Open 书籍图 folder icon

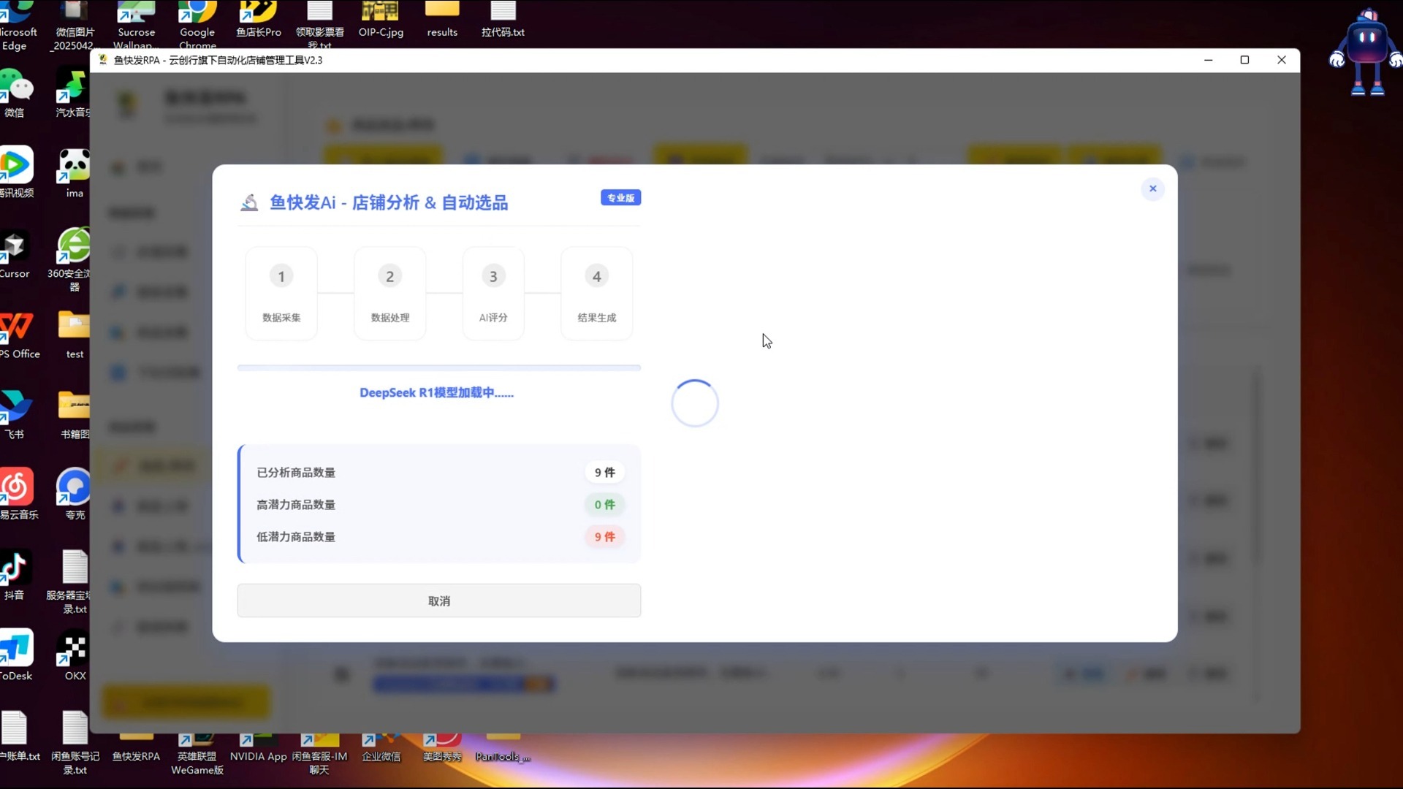point(75,414)
